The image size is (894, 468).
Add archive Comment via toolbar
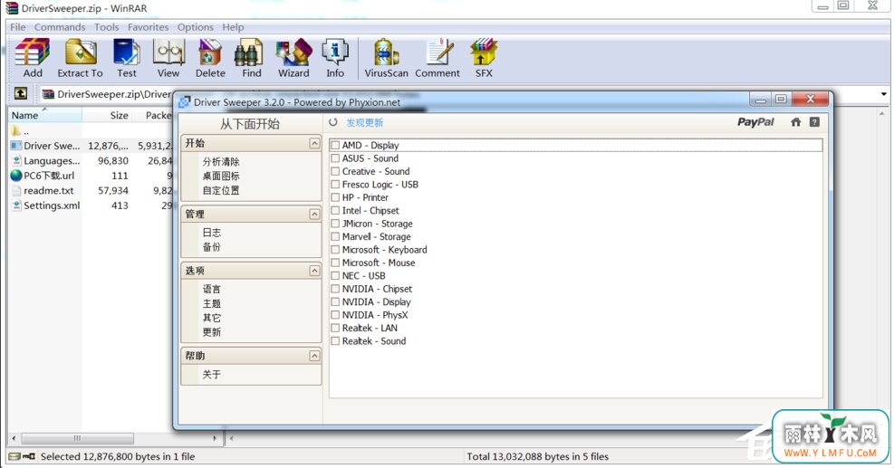click(x=437, y=58)
